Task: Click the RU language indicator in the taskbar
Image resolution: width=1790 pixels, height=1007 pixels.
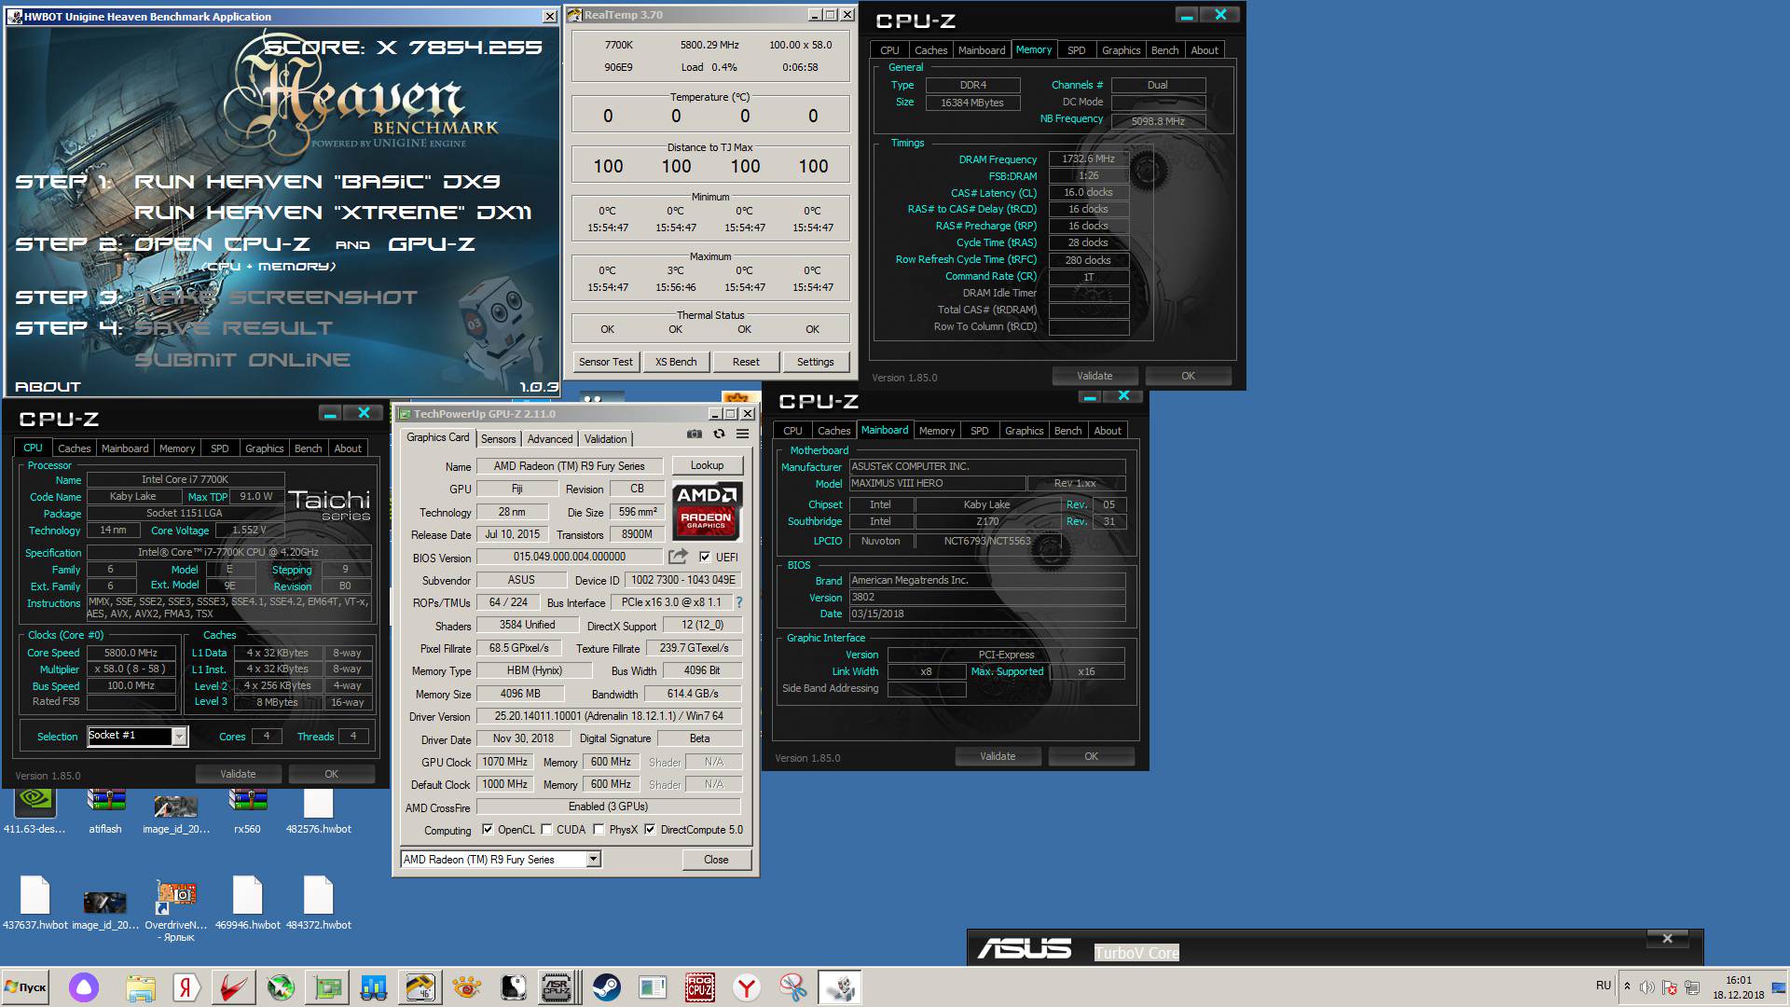Action: [1603, 986]
